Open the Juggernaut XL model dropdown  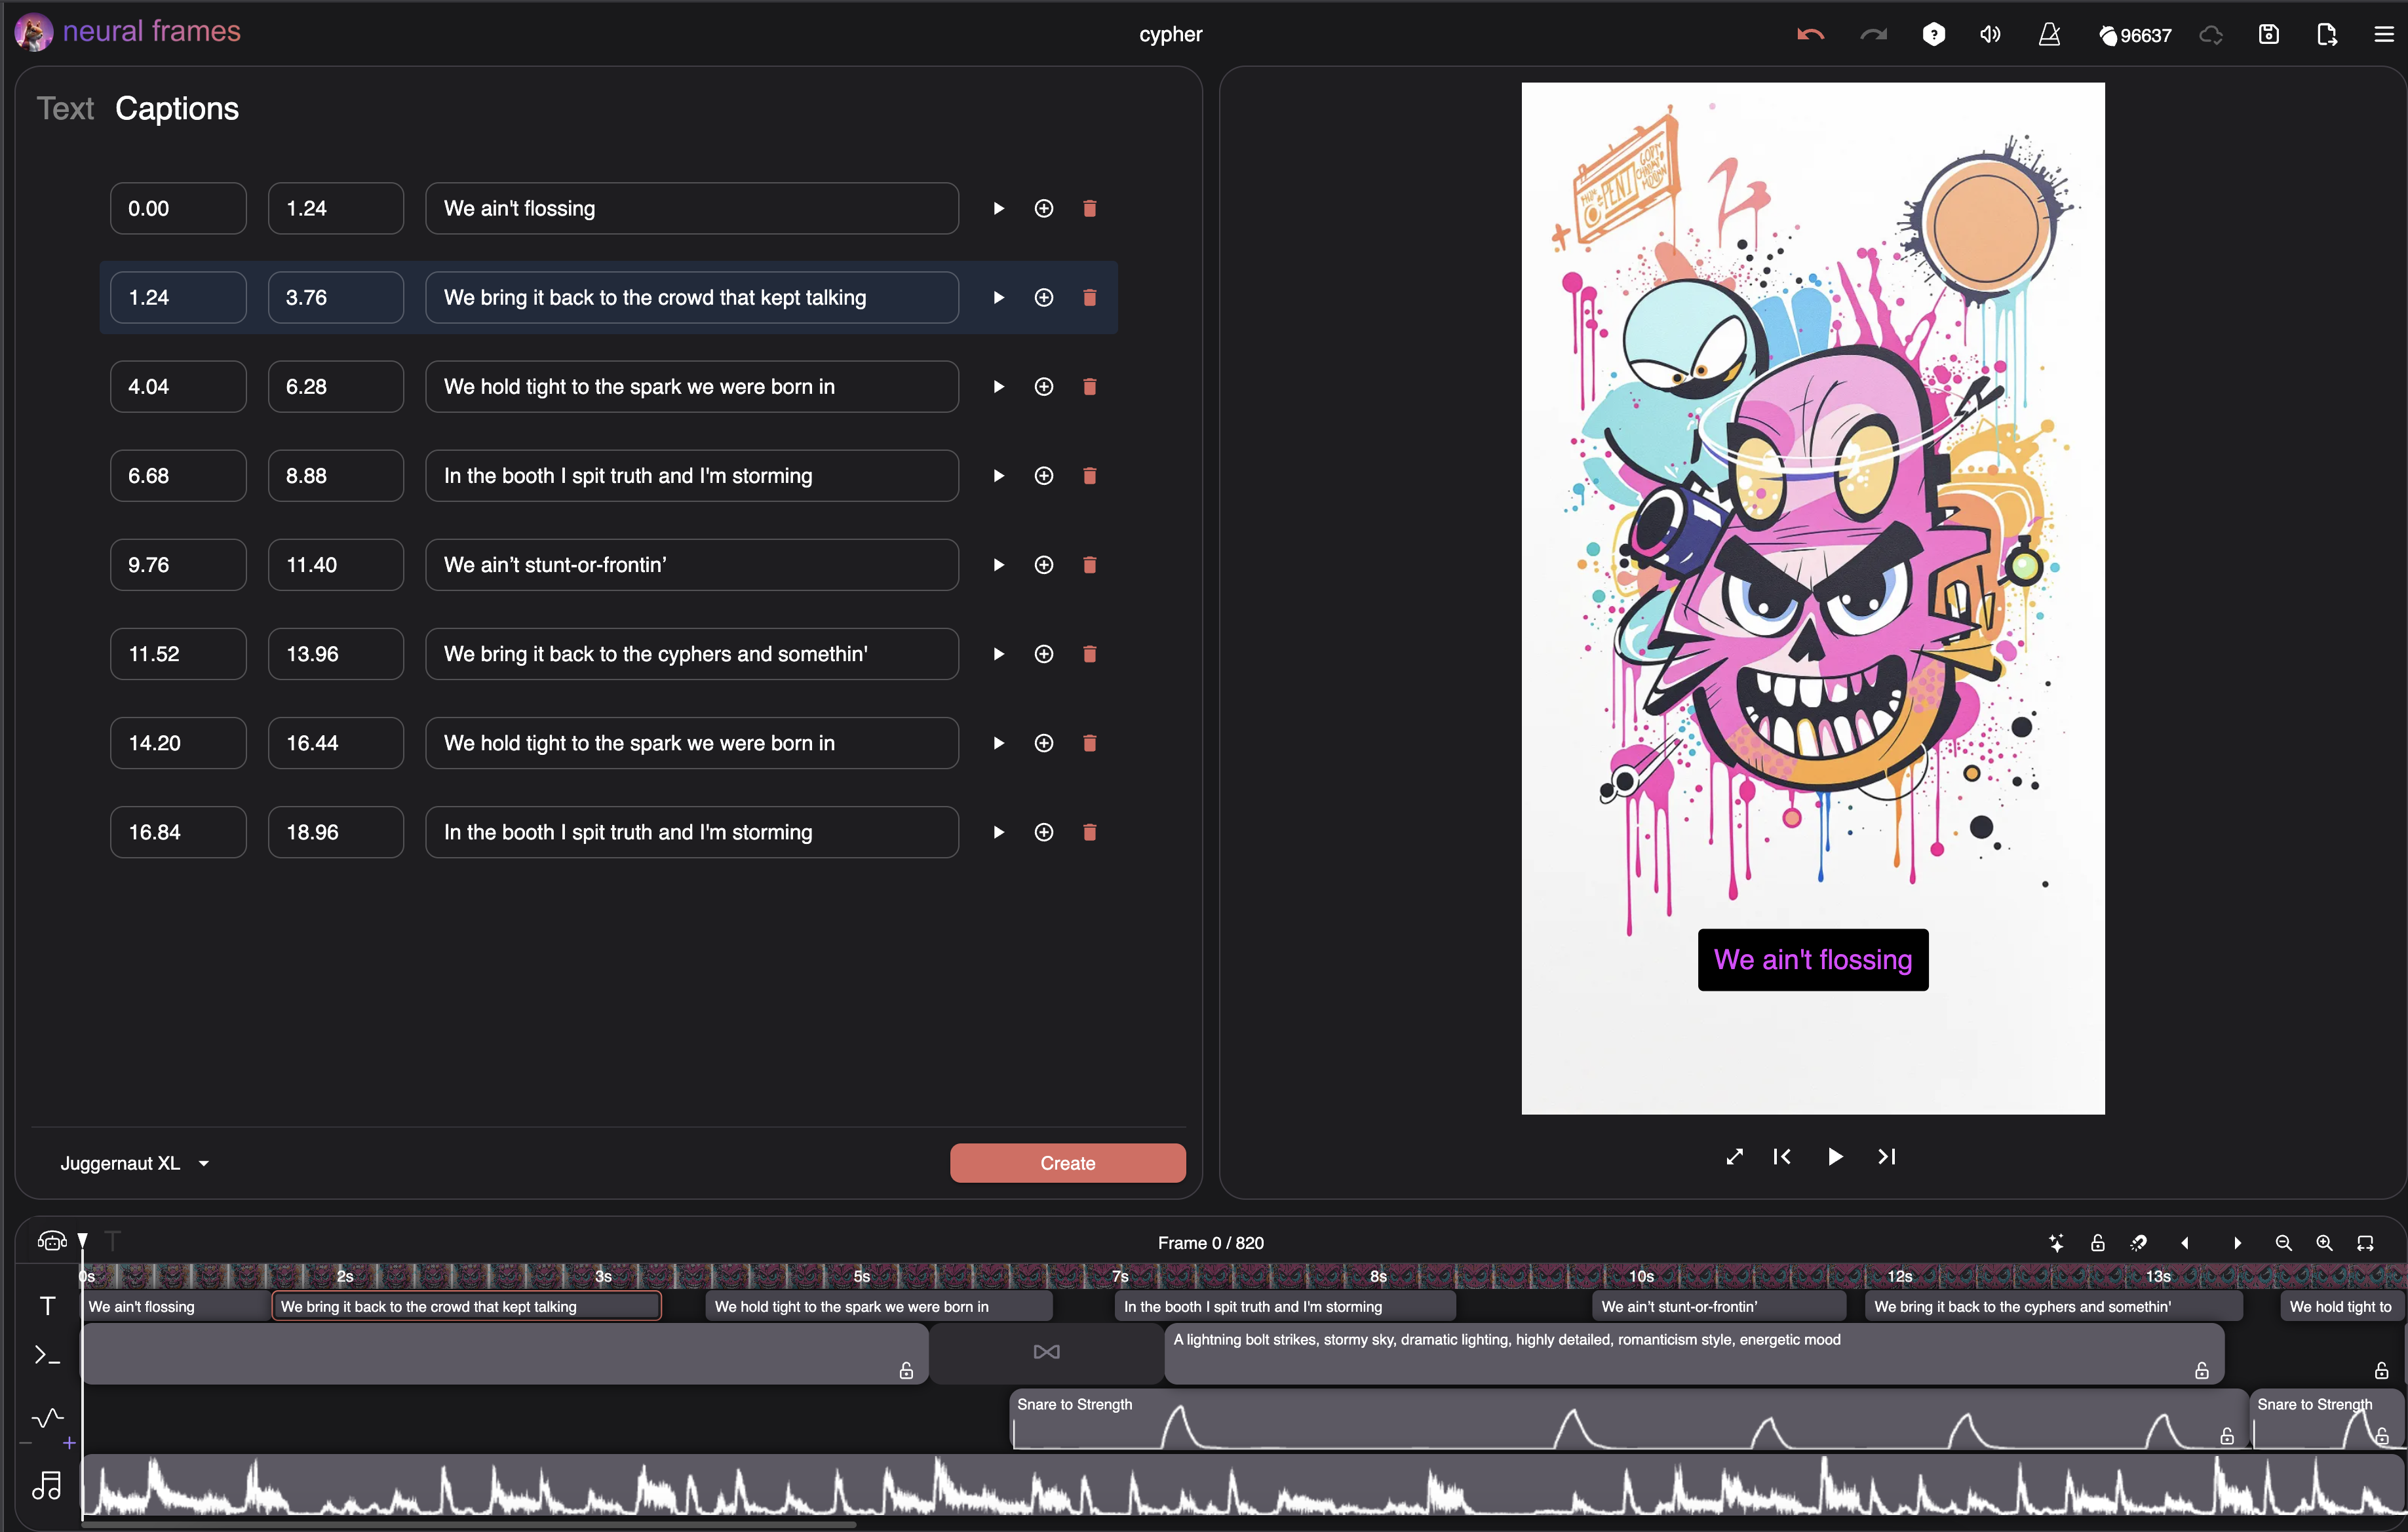click(134, 1162)
